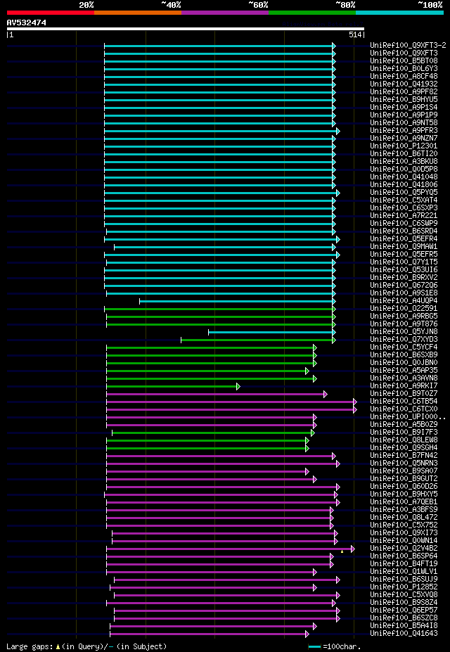Viewport: 450px width, 652px height.
Task: Select the UniRef100_Q0JBN0 label
Action: pyautogui.click(x=404, y=364)
